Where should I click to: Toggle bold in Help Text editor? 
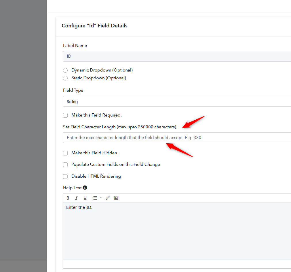pyautogui.click(x=68, y=198)
